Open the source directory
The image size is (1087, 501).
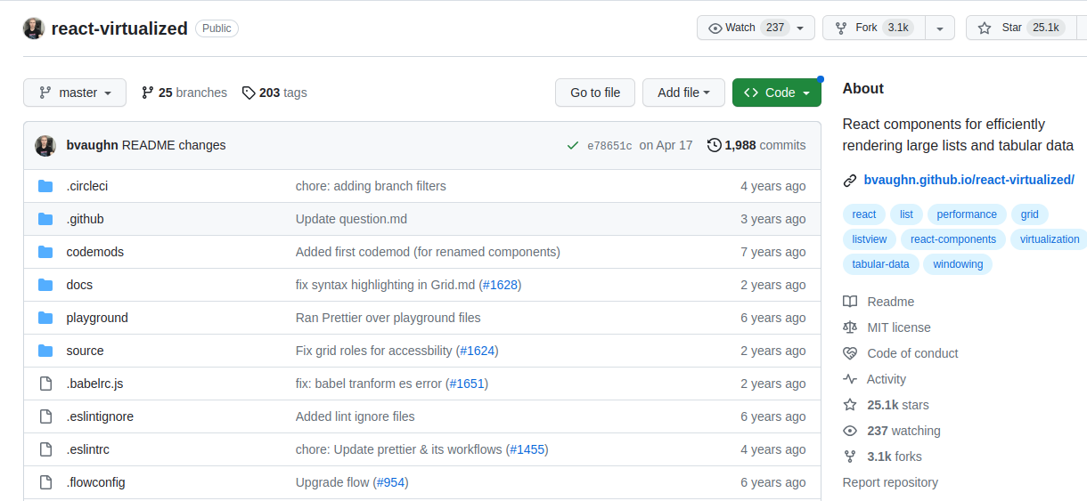pyautogui.click(x=85, y=351)
